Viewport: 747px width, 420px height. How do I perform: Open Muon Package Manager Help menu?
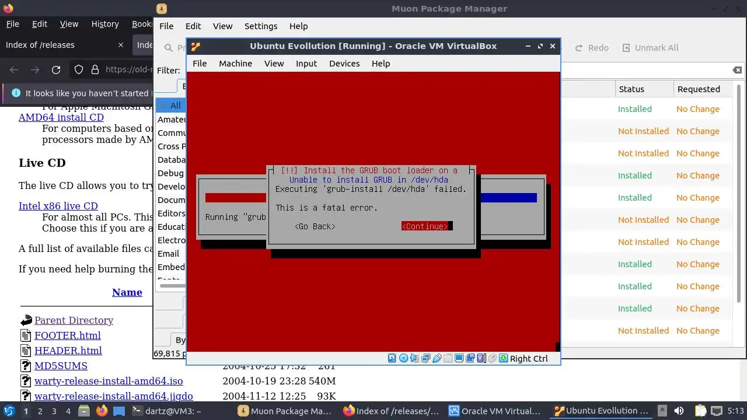(x=298, y=26)
